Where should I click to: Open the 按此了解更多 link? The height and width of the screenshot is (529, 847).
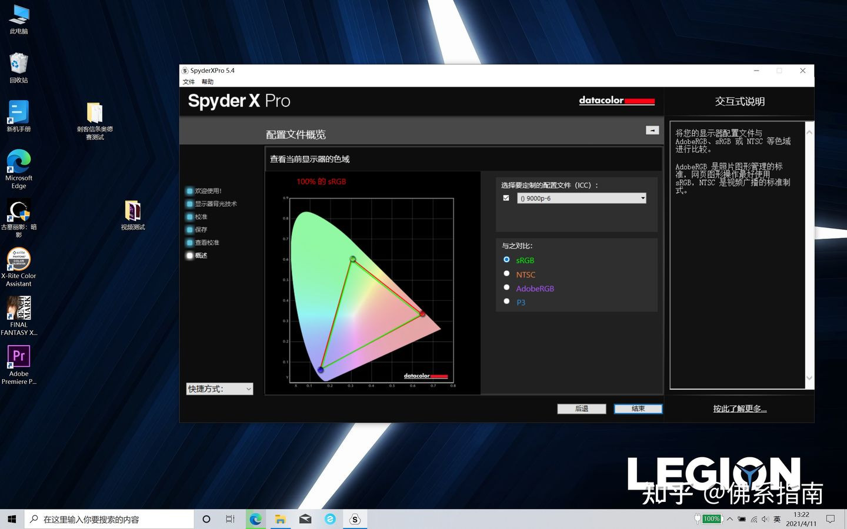[x=740, y=409]
